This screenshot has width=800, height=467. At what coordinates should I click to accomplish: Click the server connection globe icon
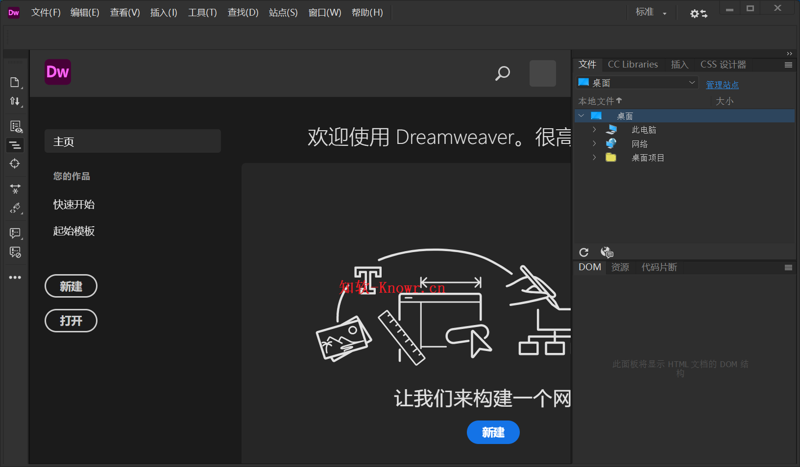tap(607, 252)
